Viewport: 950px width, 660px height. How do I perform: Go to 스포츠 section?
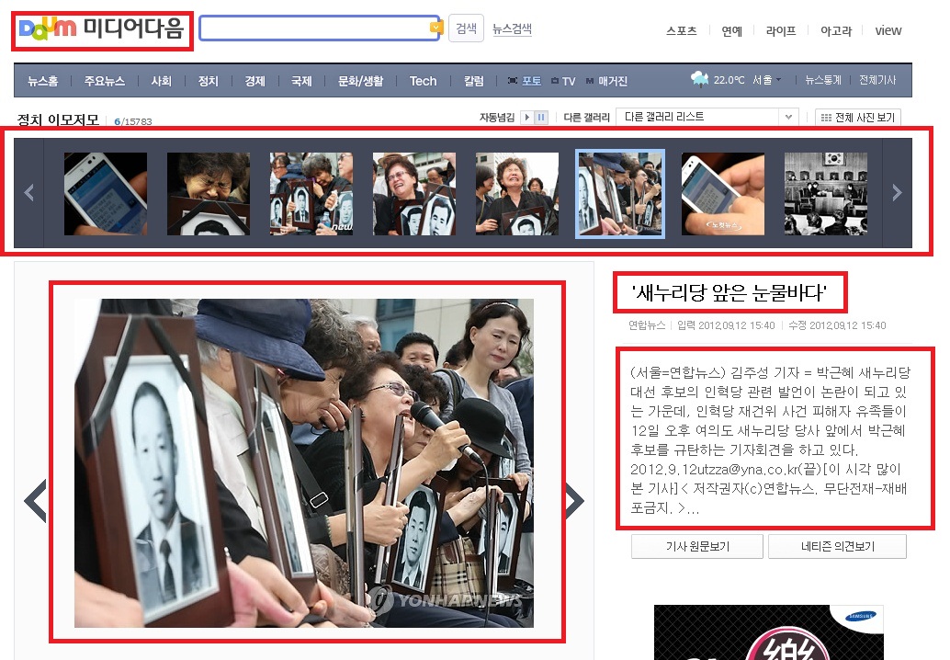click(x=682, y=30)
